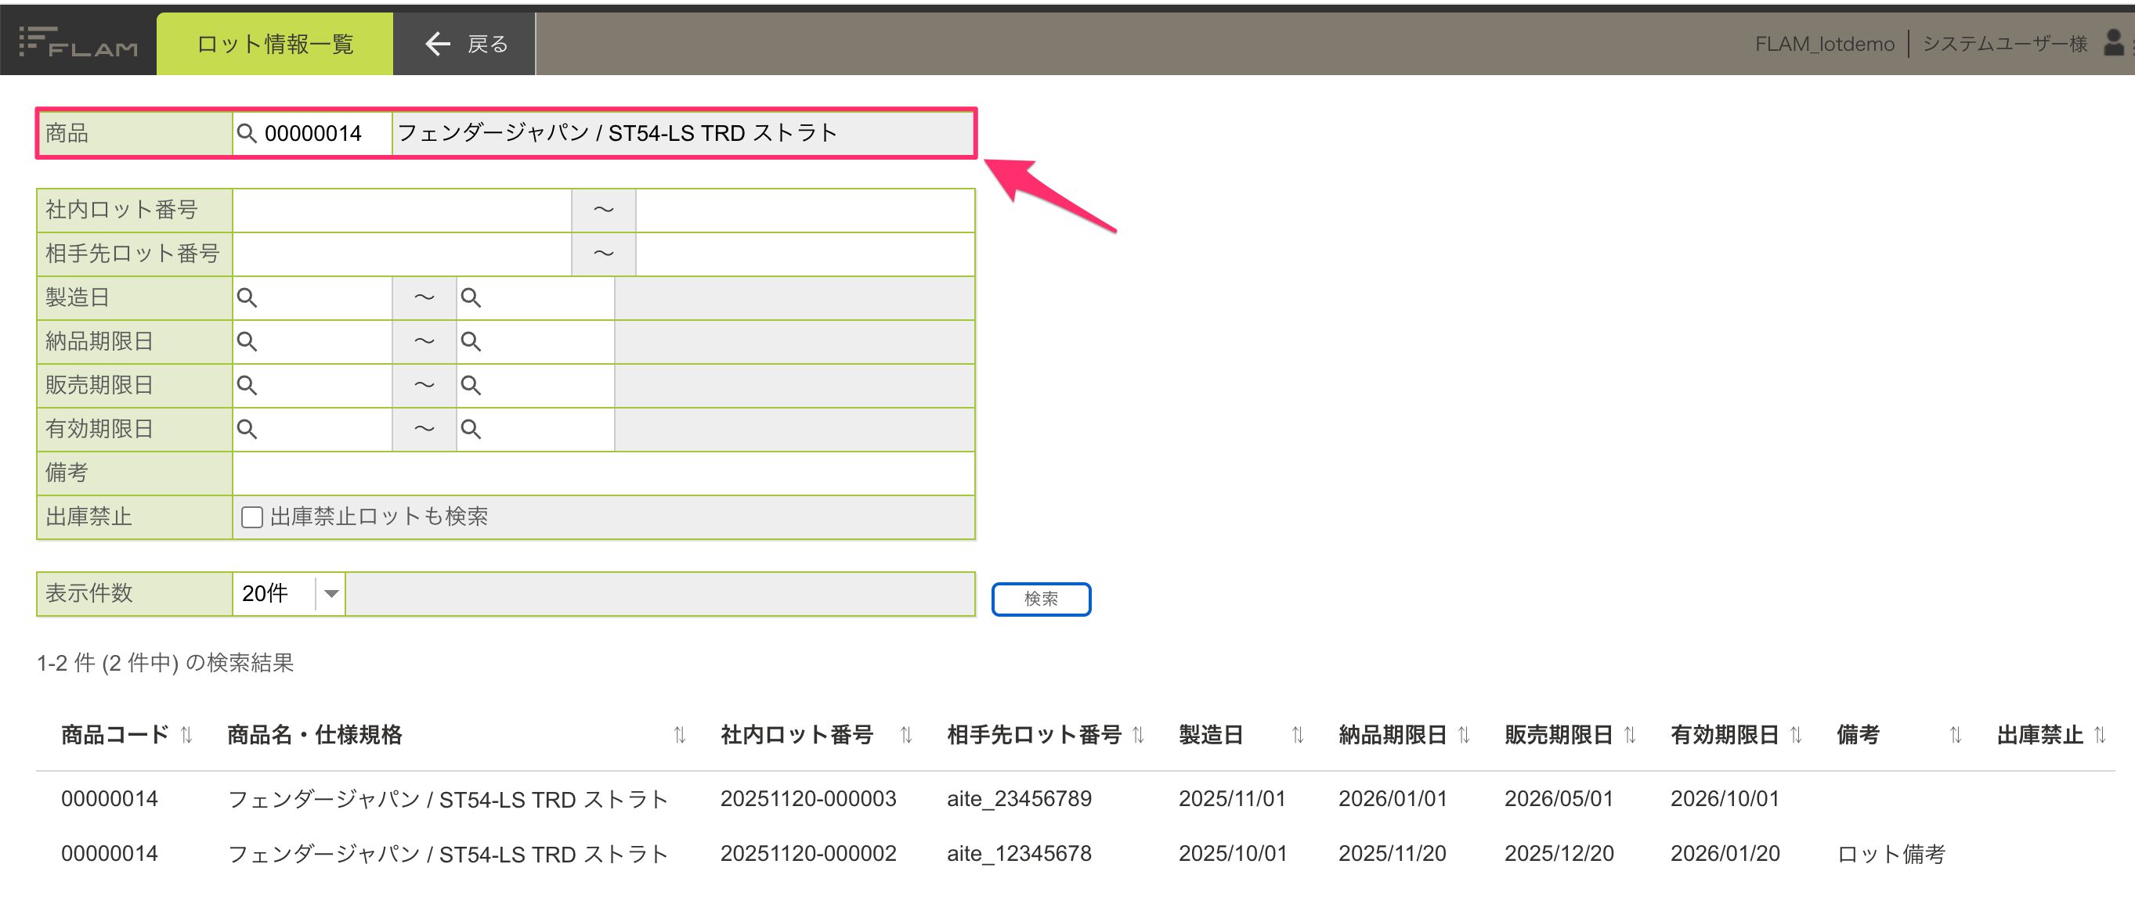Sort by 商品名・仕様規格 column arrows
Image resolution: width=2135 pixels, height=900 pixels.
click(680, 735)
